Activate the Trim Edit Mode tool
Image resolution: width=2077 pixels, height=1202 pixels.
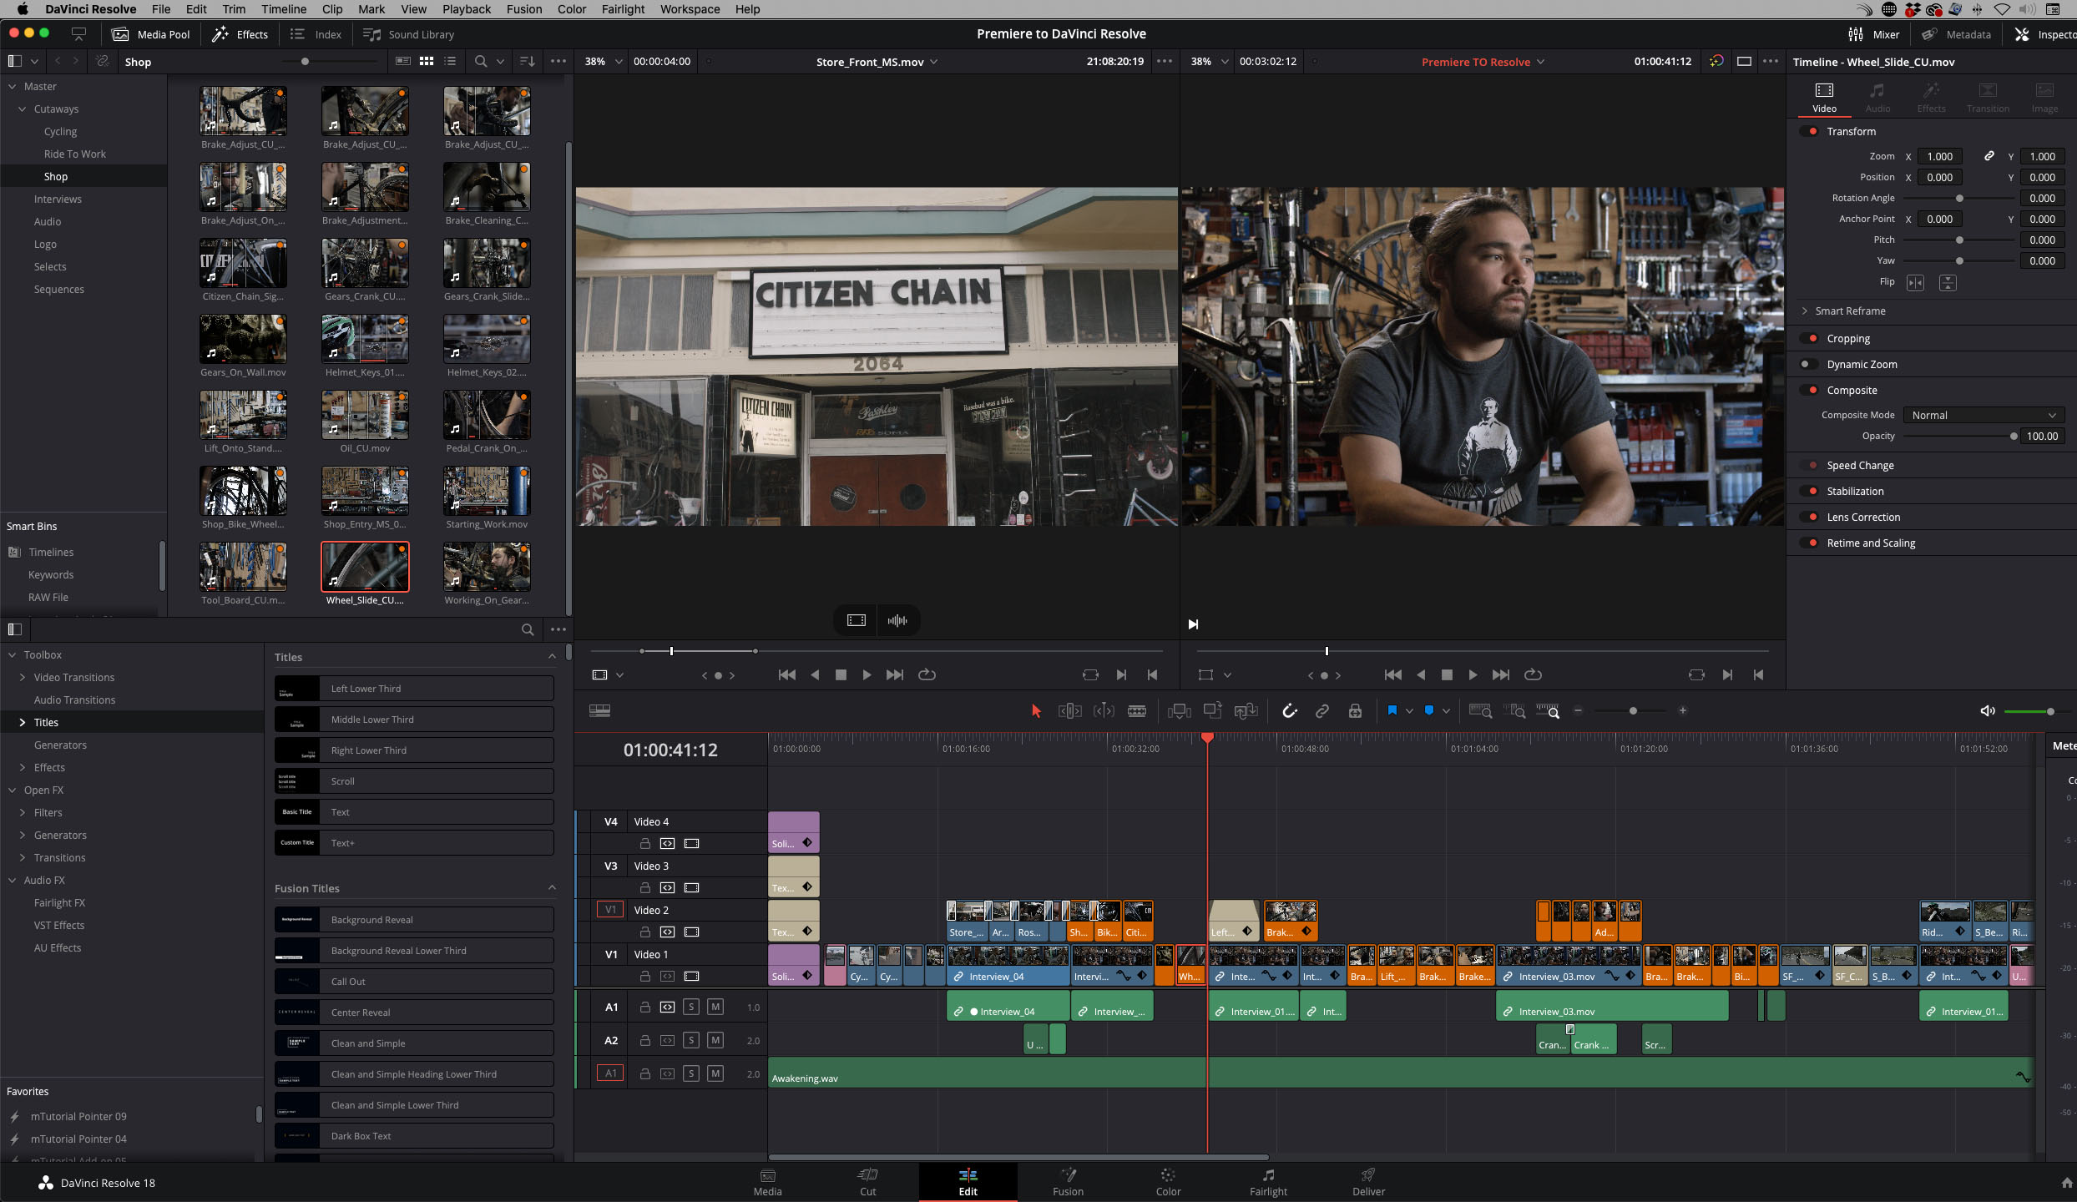[1069, 710]
